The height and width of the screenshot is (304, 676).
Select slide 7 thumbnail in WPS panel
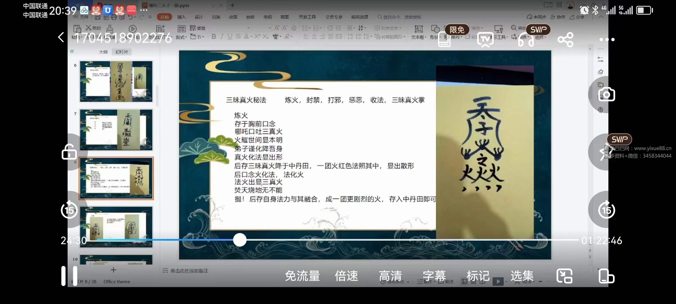116,130
